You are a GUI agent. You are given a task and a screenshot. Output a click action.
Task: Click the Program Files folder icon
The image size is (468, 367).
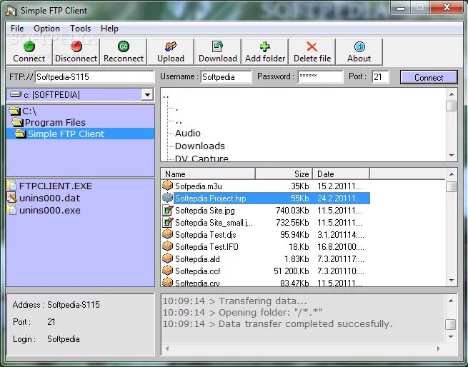[x=18, y=122]
